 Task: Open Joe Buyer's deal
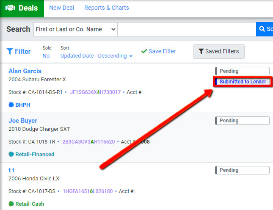pos(23,121)
